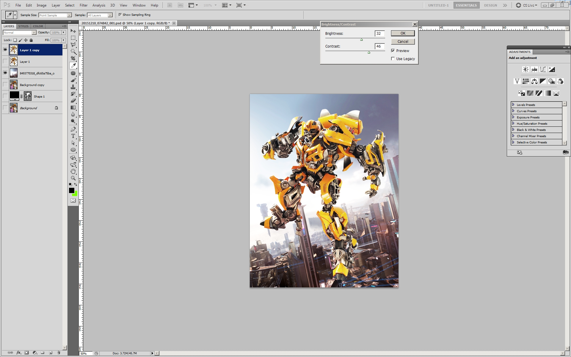Viewport: 571px width, 357px height.
Task: Select the Blur tool
Action: tap(73, 114)
